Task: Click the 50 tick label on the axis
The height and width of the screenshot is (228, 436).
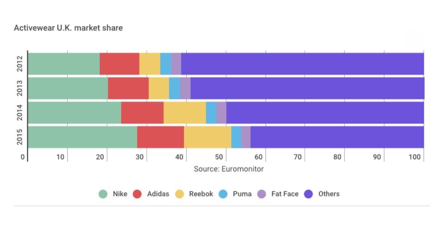Action: [x=219, y=157]
